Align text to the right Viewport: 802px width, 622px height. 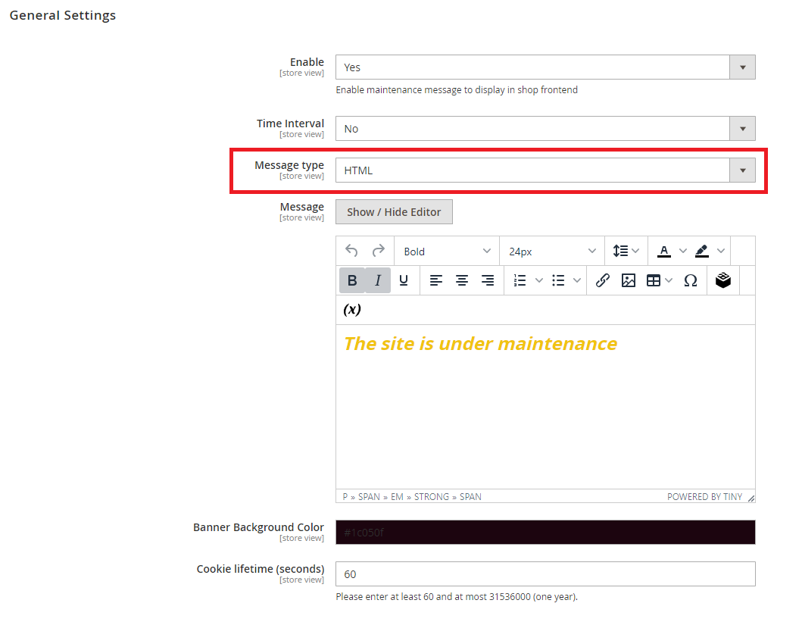click(x=488, y=280)
